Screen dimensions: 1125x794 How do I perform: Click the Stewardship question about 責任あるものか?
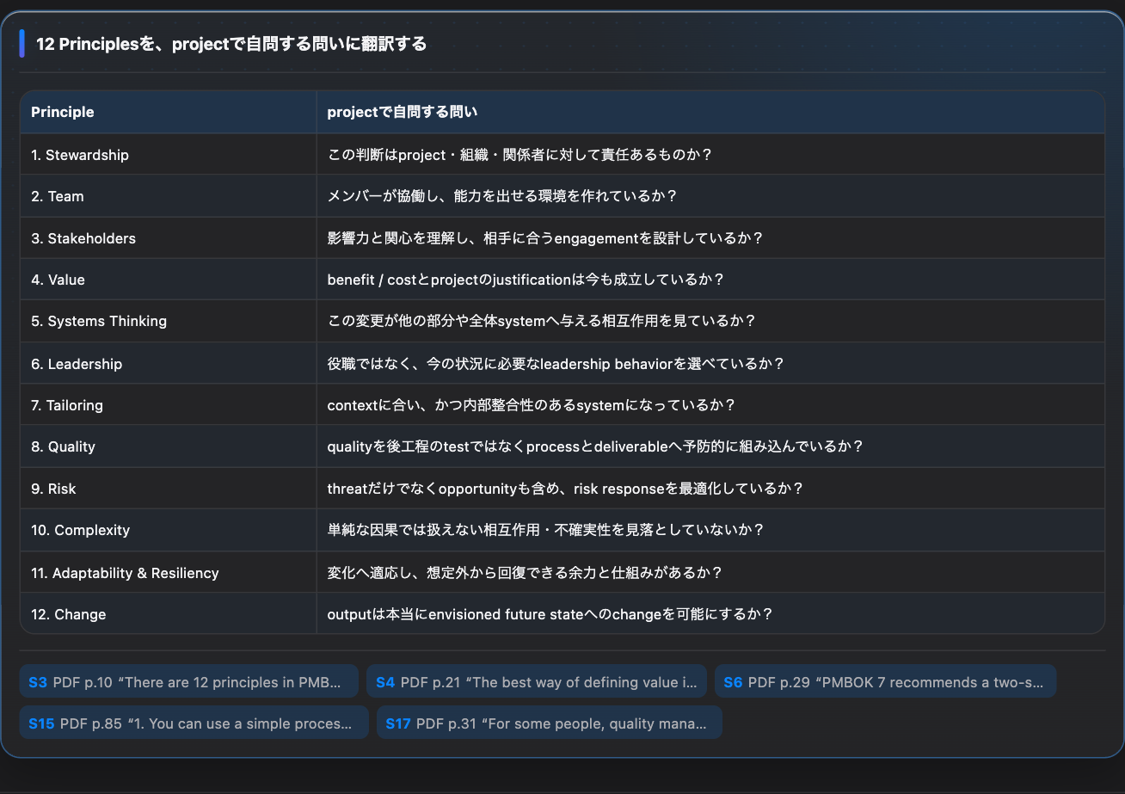(x=710, y=155)
